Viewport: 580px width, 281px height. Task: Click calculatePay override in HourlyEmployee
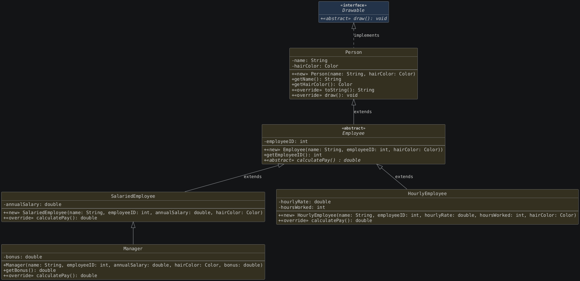[x=325, y=220]
